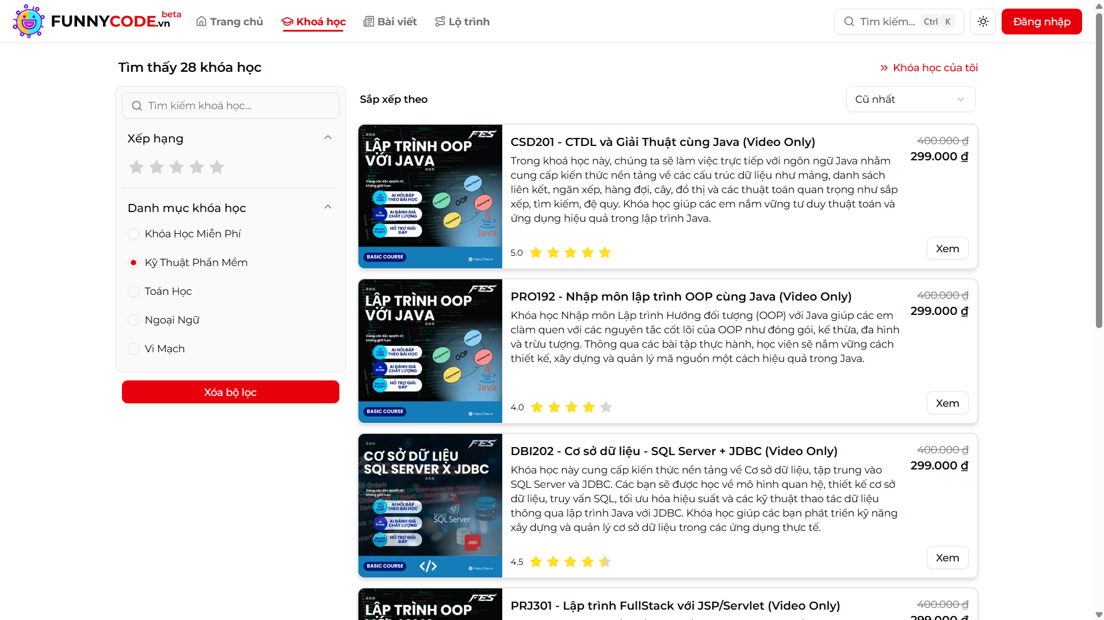Click the page vertical scrollbar thumb
This screenshot has height=620, width=1104.
coord(1099,170)
